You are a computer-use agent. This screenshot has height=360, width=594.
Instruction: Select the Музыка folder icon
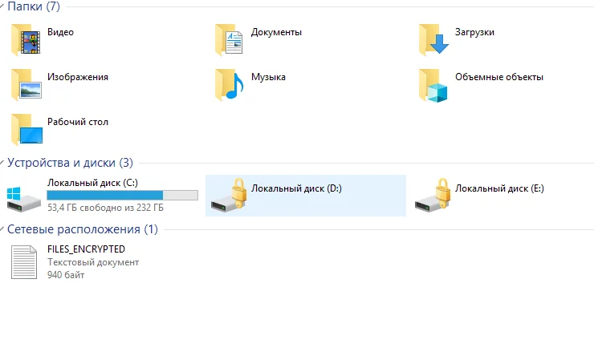(x=229, y=84)
